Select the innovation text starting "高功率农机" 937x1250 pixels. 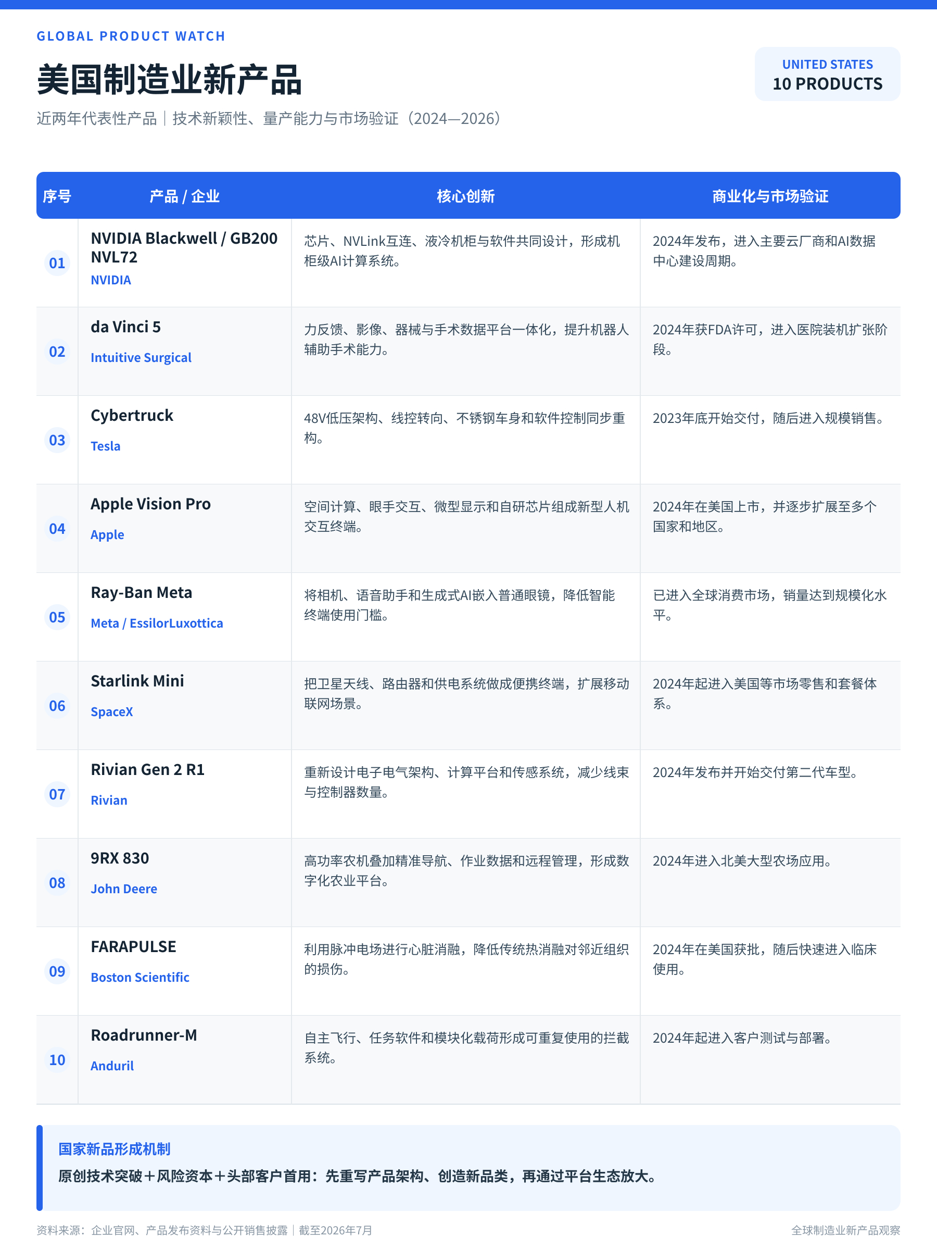(466, 871)
